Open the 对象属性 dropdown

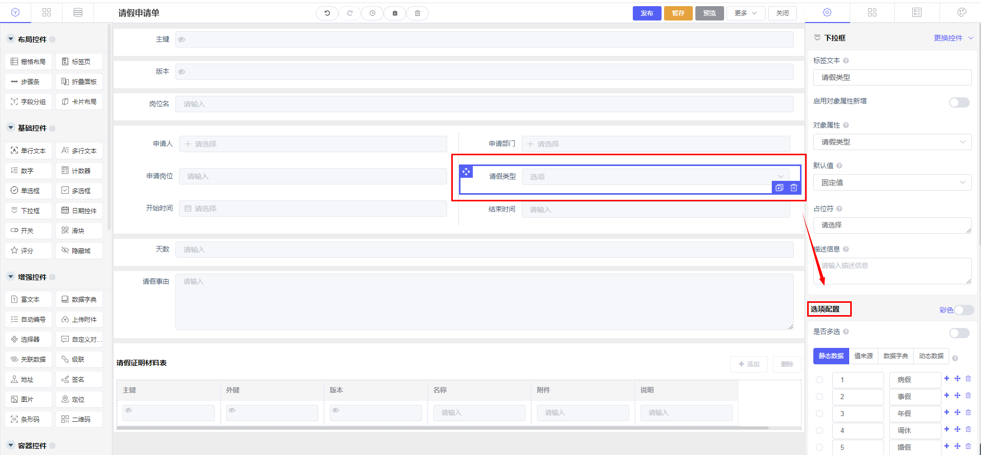coord(892,142)
